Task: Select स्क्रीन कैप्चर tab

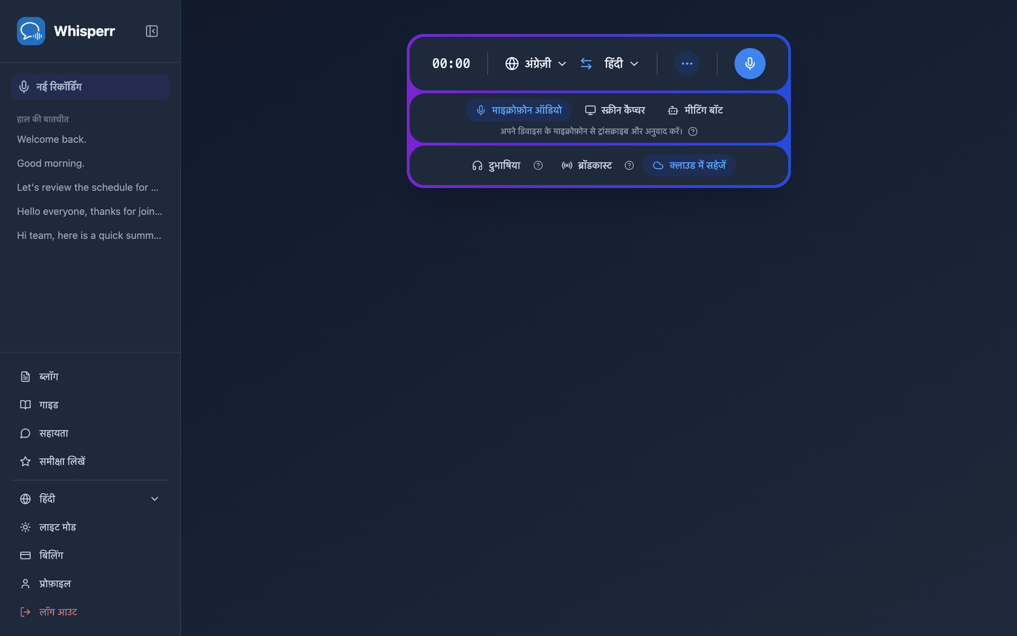Action: point(615,110)
